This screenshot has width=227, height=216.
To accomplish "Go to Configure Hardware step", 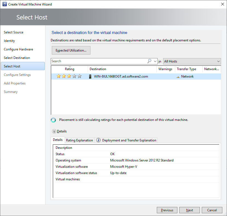I will pyautogui.click(x=18, y=49).
